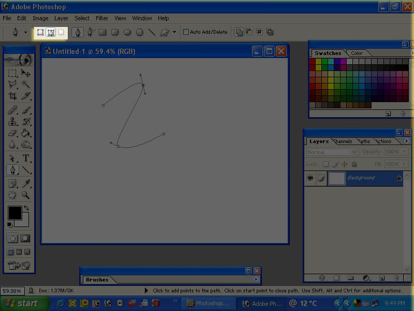Viewport: 414px width, 311px height.
Task: Enable the Auto Add/Delete checkbox
Action: (x=186, y=32)
